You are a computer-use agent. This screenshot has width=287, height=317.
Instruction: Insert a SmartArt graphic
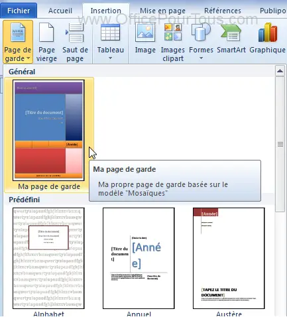coord(231,38)
